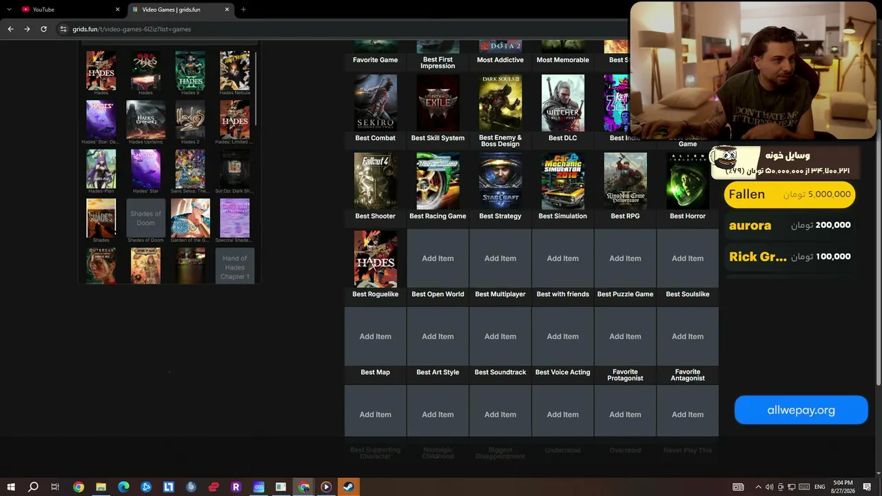The height and width of the screenshot is (496, 882).
Task: Click the allwepay.org banner
Action: (x=801, y=410)
